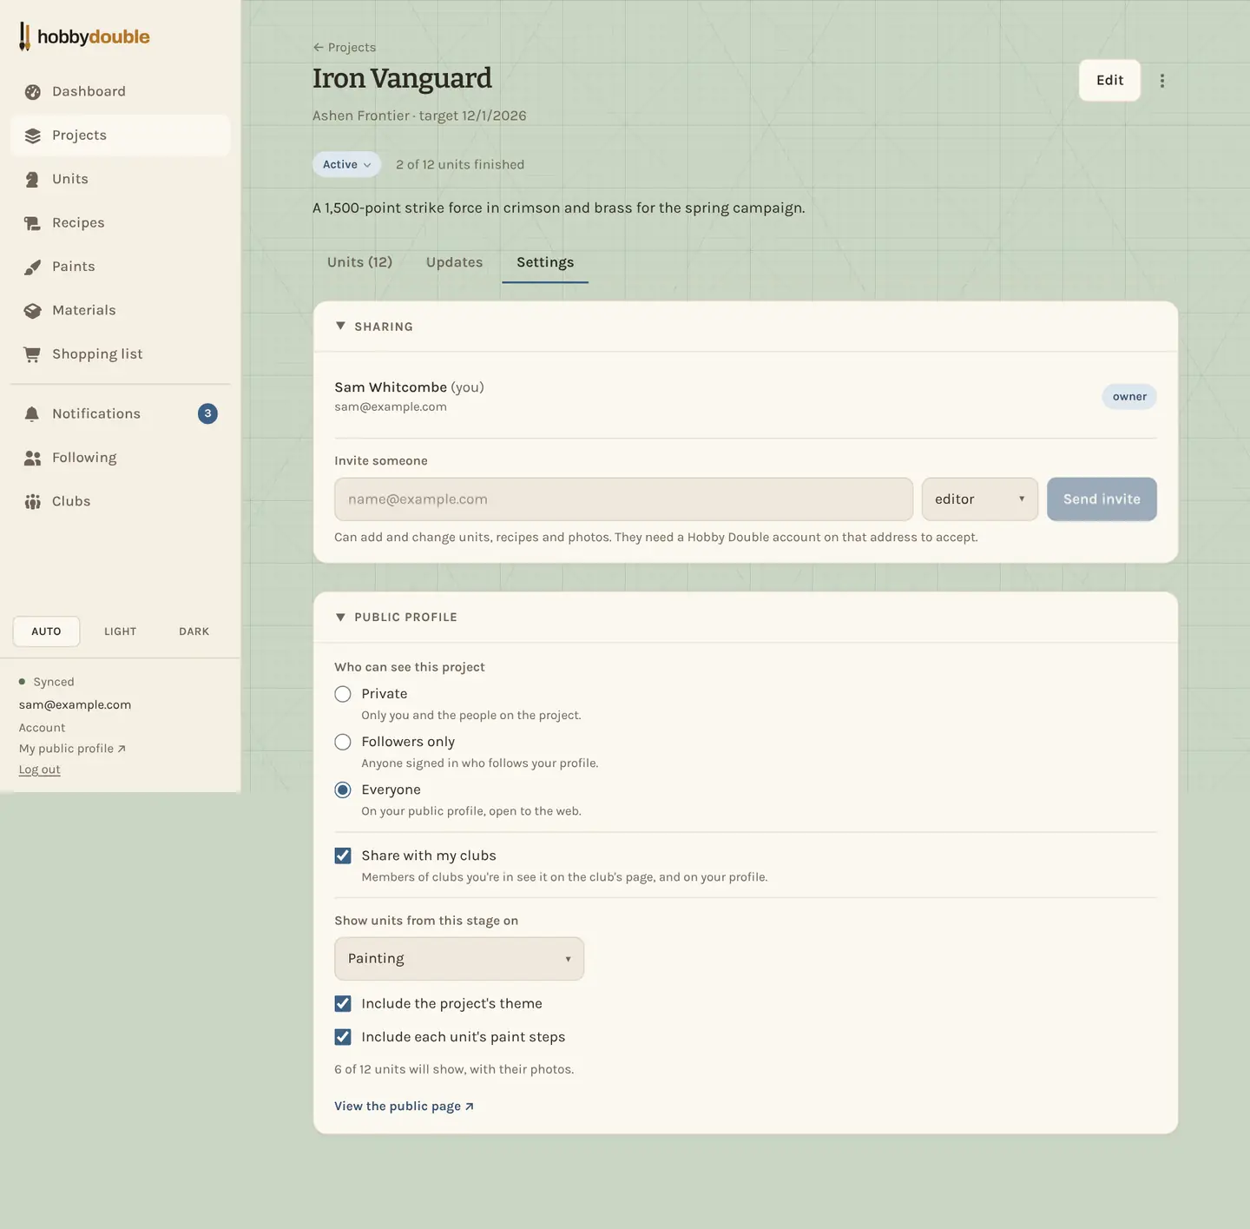Switch to the Units (12) tab
The image size is (1250, 1229).
tap(359, 262)
